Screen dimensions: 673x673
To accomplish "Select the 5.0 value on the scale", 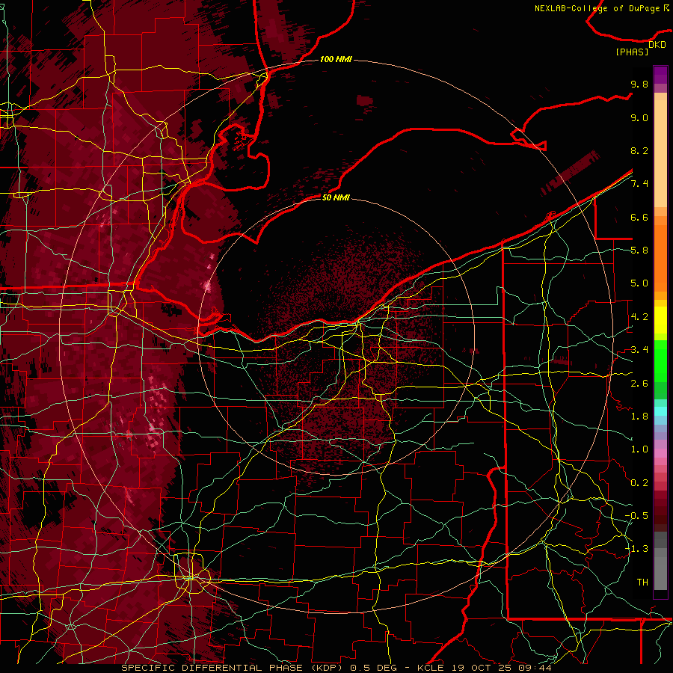I will tap(639, 283).
